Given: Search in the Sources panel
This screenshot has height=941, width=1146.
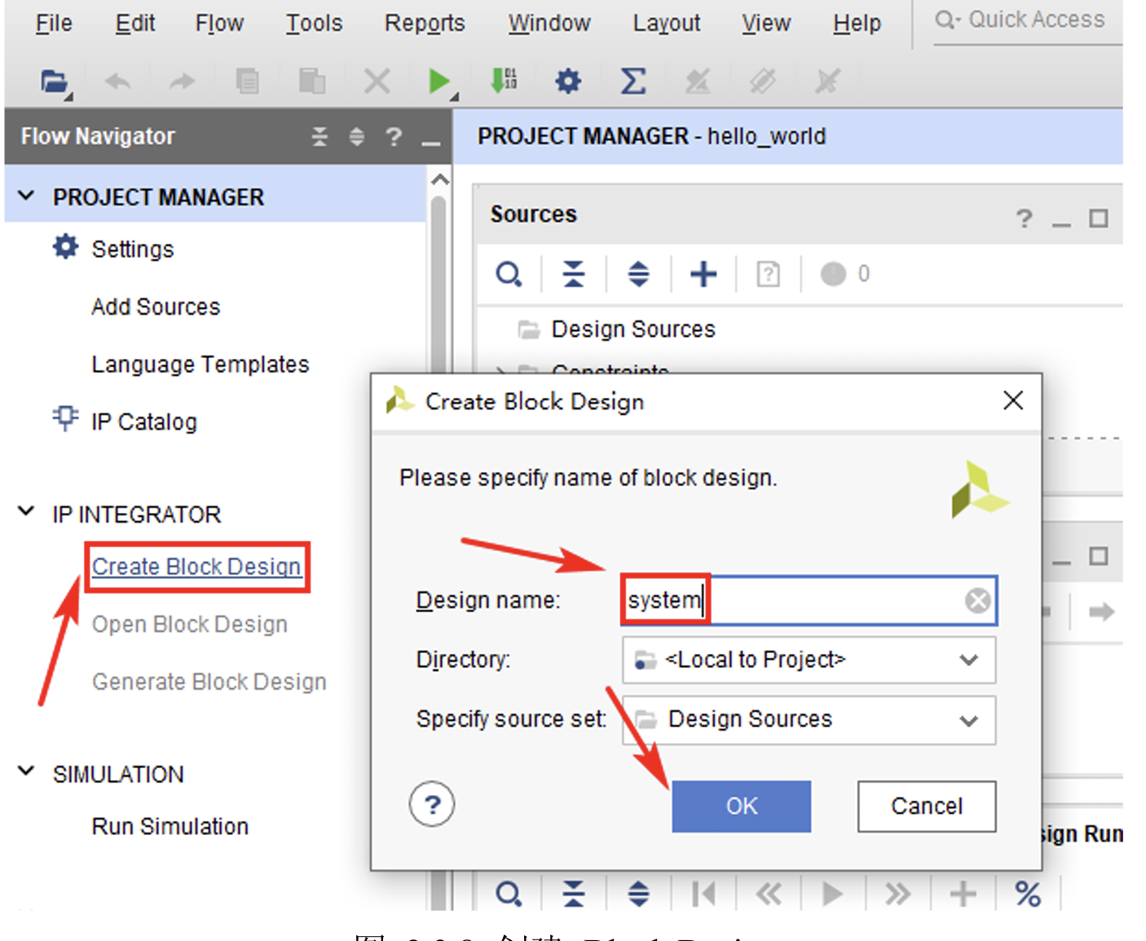Looking at the screenshot, I should click(509, 274).
